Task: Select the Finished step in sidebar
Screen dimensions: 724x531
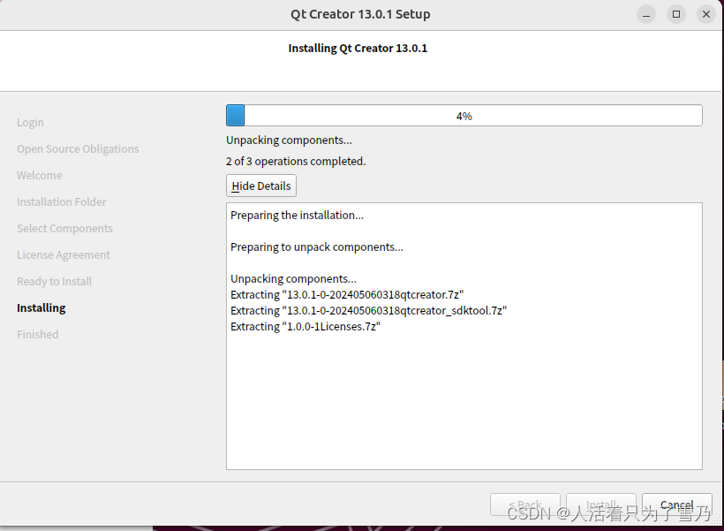Action: coord(37,334)
